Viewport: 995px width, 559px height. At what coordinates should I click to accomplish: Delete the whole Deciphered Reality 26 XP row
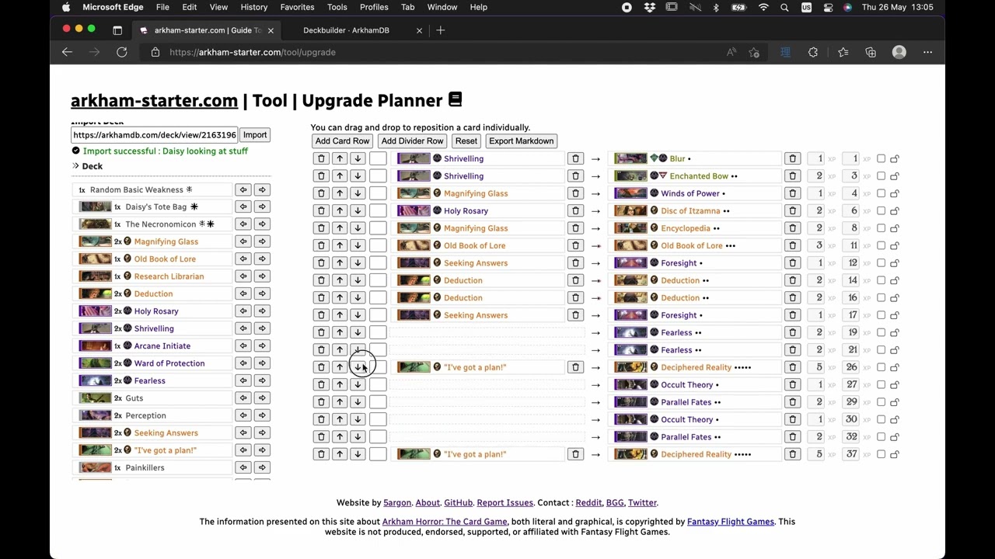tap(321, 367)
